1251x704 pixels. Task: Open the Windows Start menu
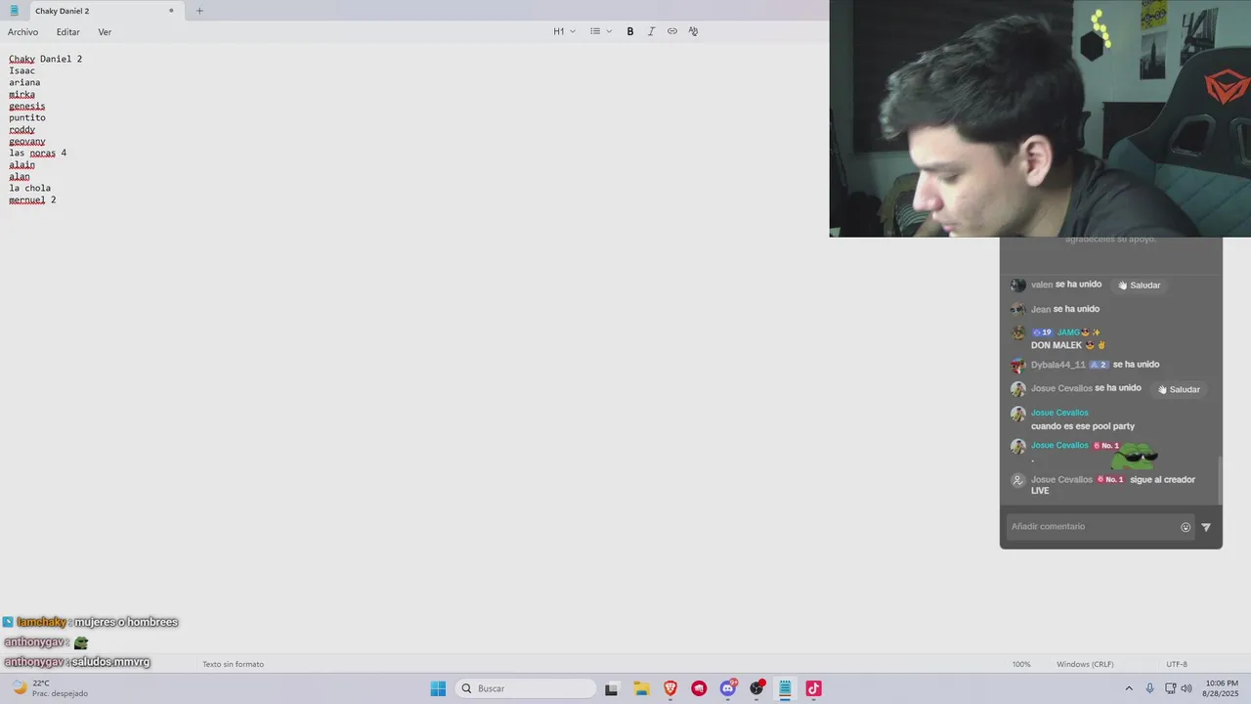[438, 688]
